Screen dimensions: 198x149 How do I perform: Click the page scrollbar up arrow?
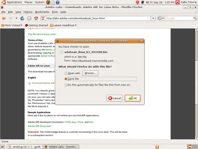[196, 30]
